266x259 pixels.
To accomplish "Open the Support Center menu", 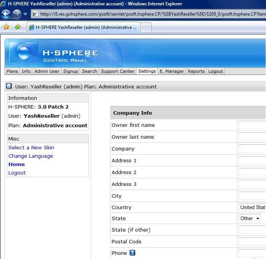I will click(x=118, y=71).
